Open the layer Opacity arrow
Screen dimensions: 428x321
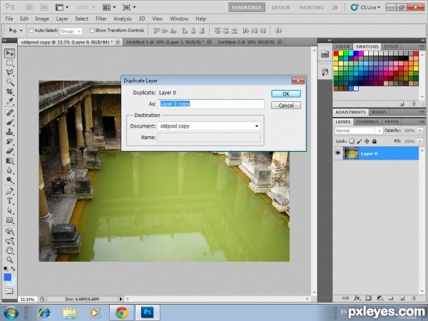420,131
